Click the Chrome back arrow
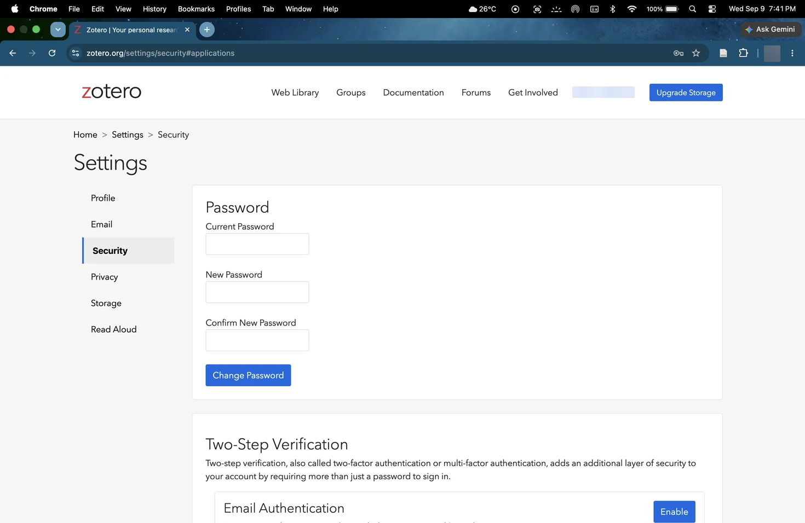The image size is (805, 523). coord(13,53)
